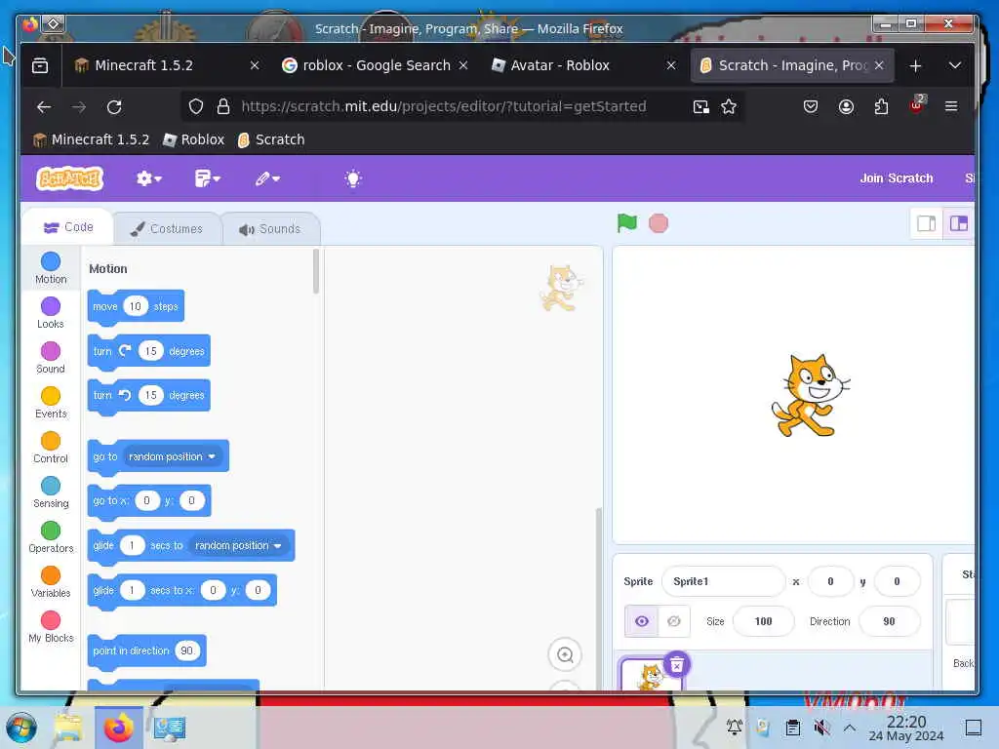999x749 pixels.
Task: Switch to the Sounds tab
Action: (270, 228)
